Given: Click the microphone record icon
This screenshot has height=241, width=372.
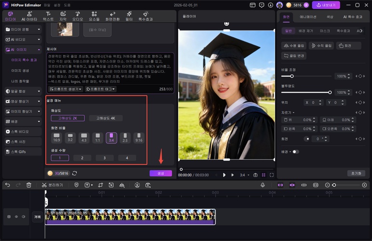Looking at the screenshot, I should 262,185.
